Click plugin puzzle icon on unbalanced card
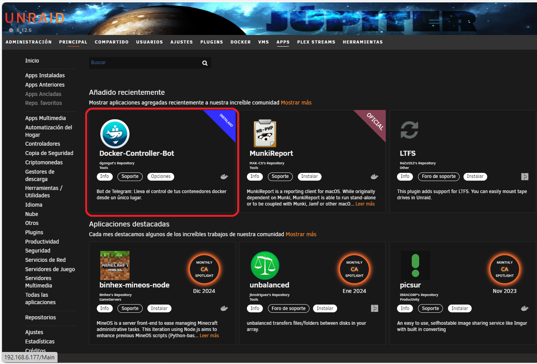This screenshot has width=537, height=364. pos(374,308)
